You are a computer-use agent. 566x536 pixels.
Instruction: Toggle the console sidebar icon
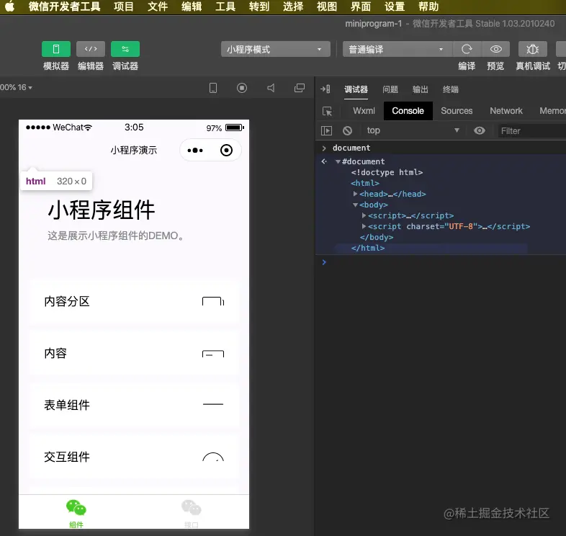326,130
